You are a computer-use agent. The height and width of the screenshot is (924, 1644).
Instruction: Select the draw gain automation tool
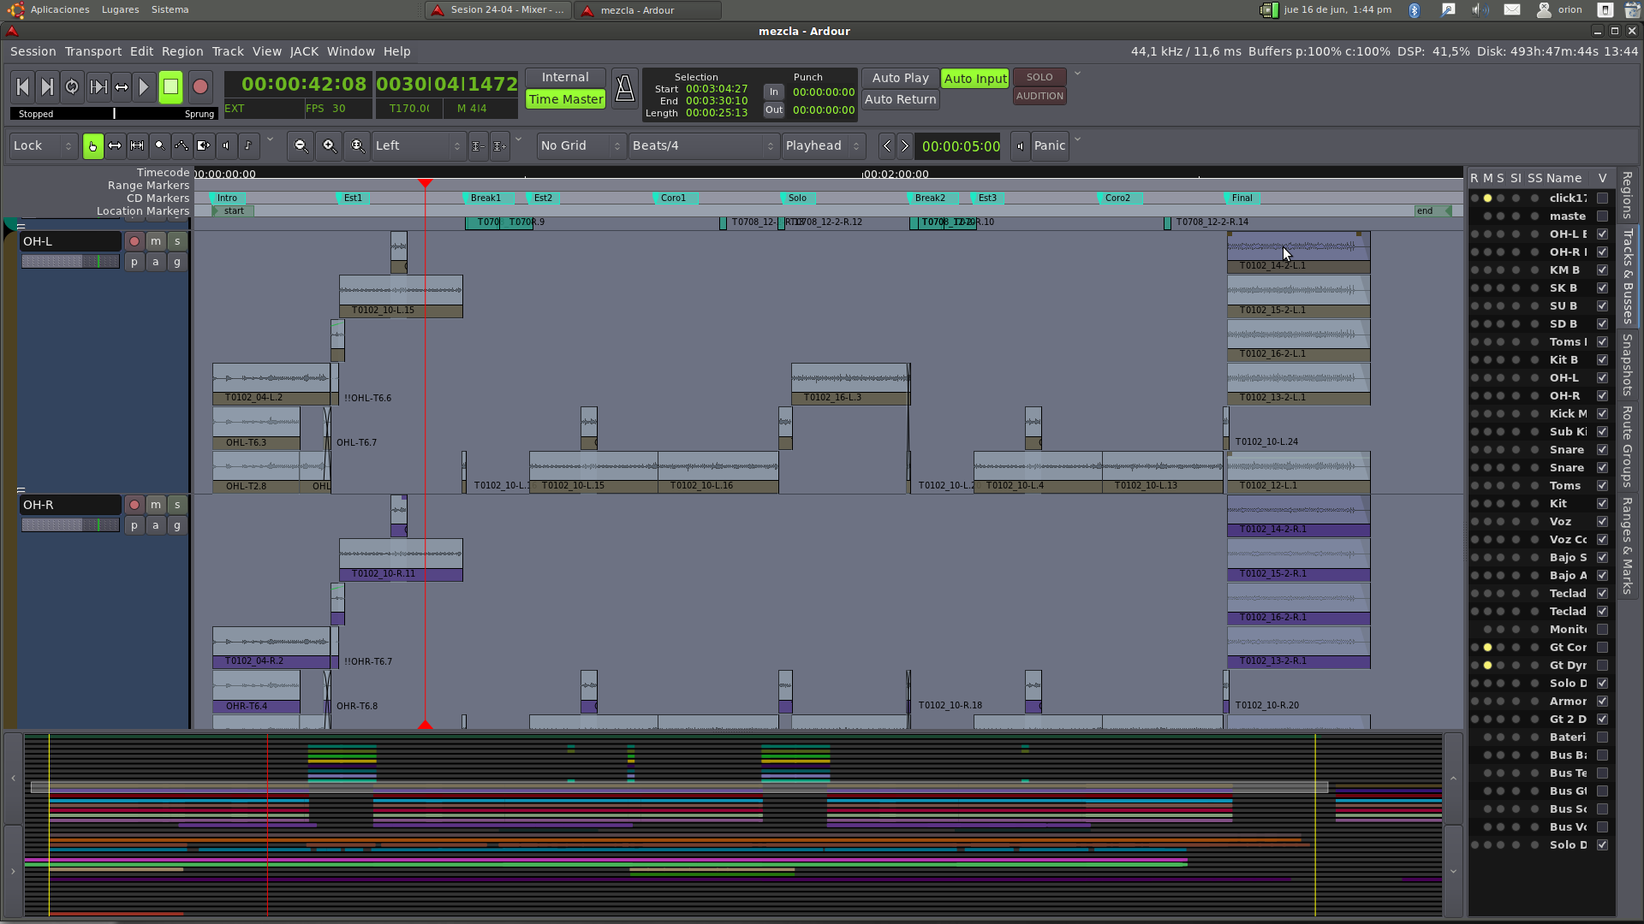(182, 145)
